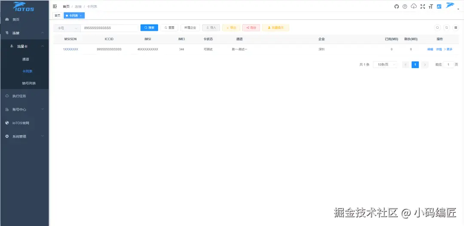Go to previous page arrow
The height and width of the screenshot is (226, 464).
coord(406,65)
